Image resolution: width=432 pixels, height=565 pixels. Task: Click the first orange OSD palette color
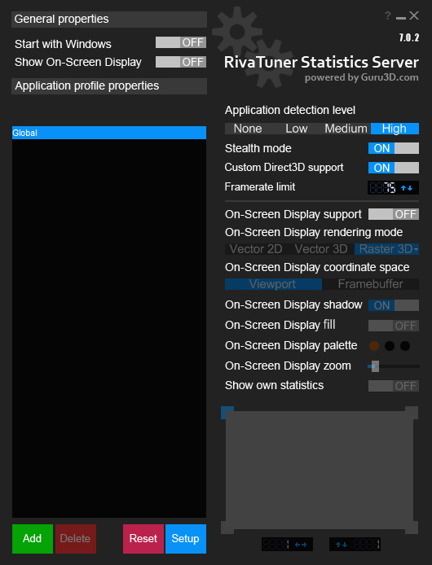click(x=374, y=346)
